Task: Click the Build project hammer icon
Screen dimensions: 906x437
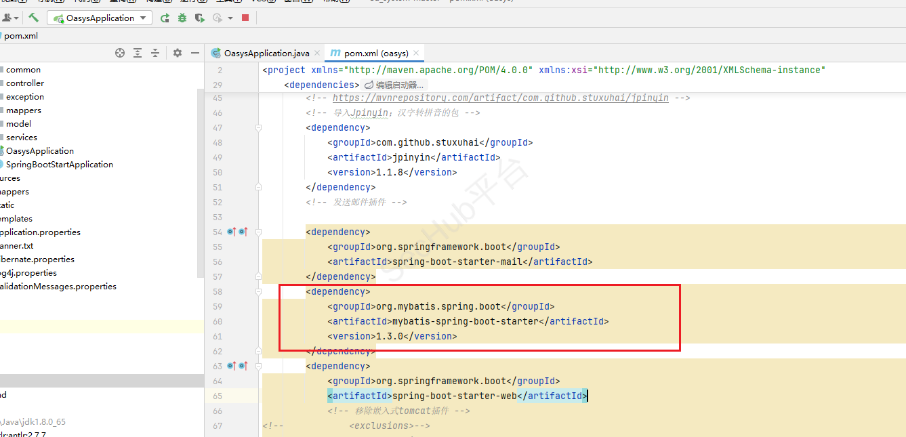Action: click(x=33, y=18)
